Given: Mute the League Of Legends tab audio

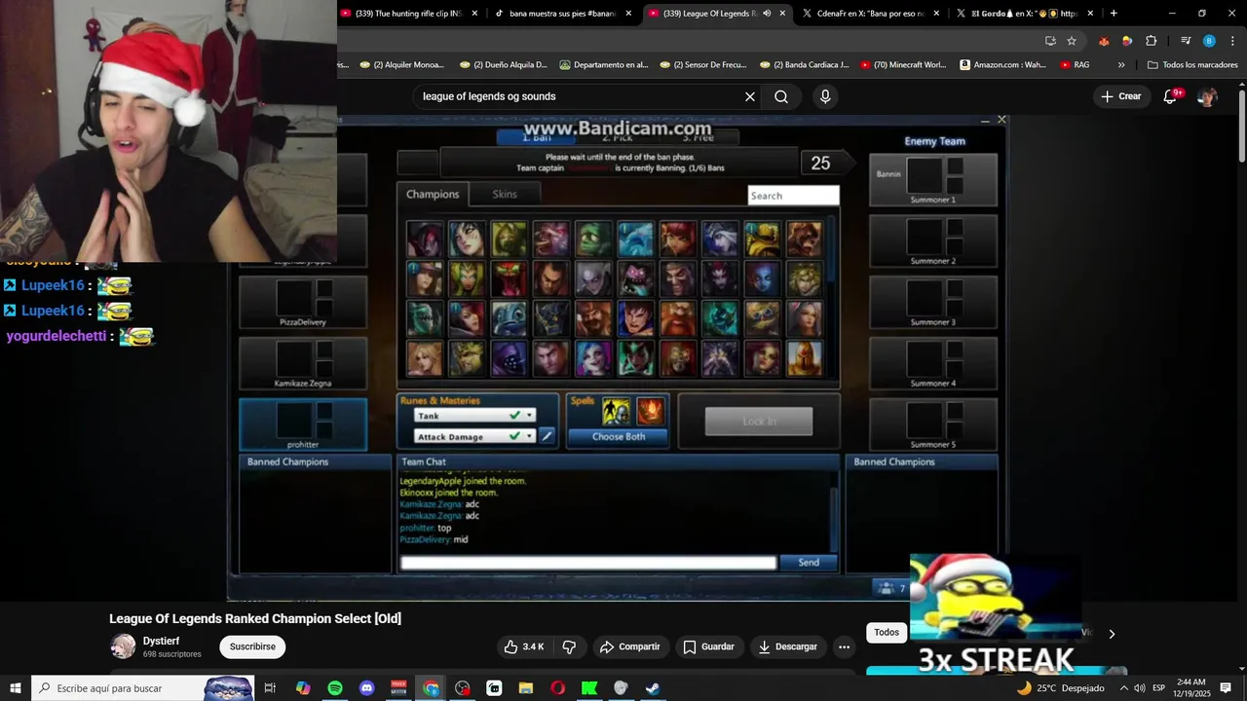Looking at the screenshot, I should (767, 14).
